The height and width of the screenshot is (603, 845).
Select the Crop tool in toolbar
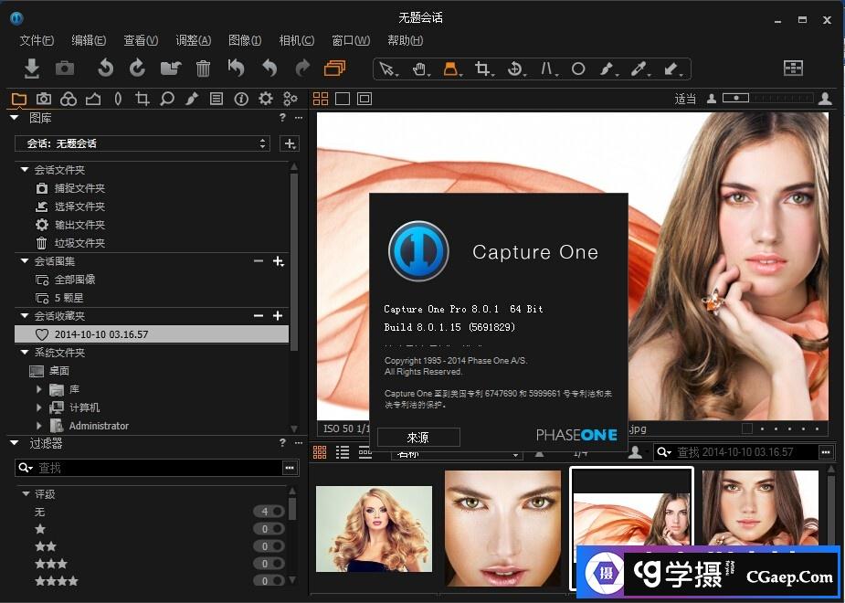pos(482,69)
